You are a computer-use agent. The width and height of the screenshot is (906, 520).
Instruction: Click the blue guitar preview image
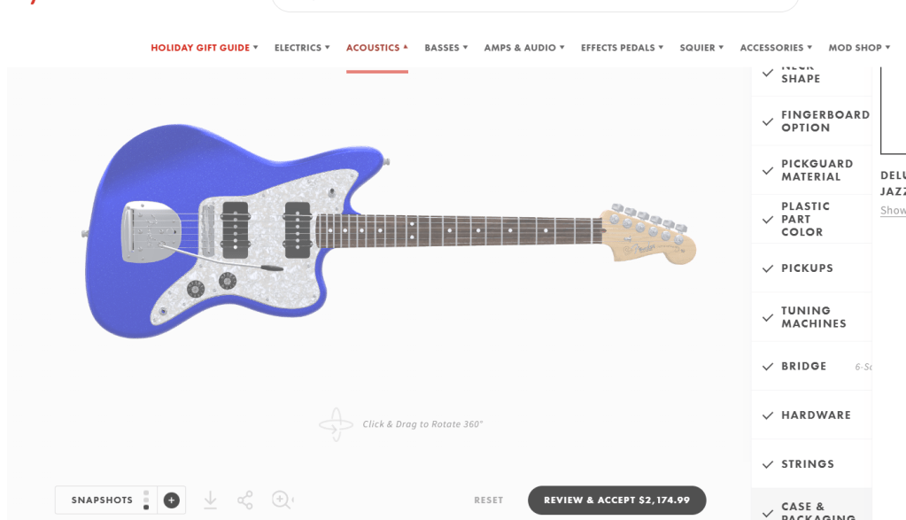pos(390,231)
